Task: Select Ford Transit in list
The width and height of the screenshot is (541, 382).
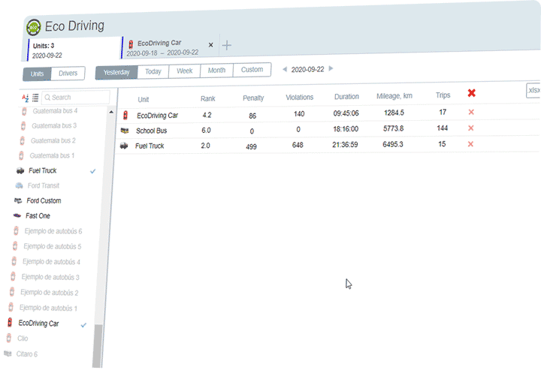Action: 44,186
